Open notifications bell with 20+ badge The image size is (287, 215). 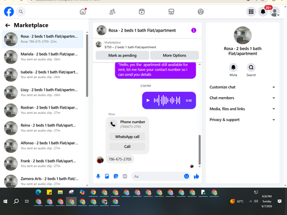tap(263, 11)
